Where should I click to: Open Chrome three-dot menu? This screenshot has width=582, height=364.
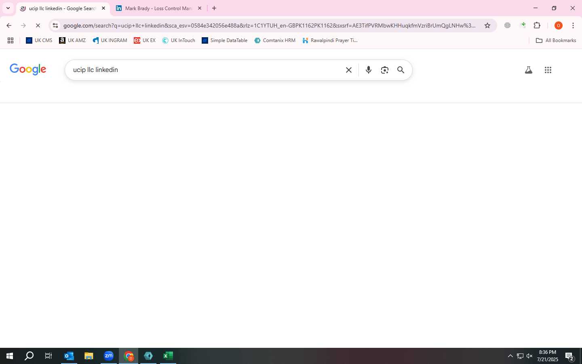[573, 25]
